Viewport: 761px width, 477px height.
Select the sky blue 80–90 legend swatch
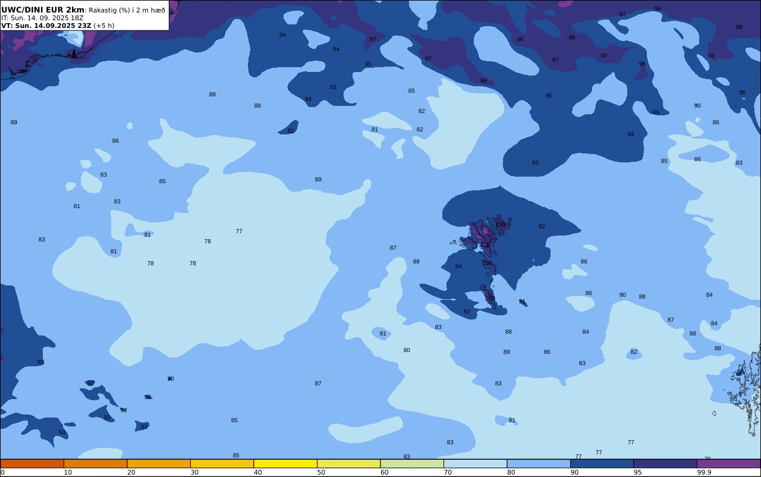[x=539, y=463]
